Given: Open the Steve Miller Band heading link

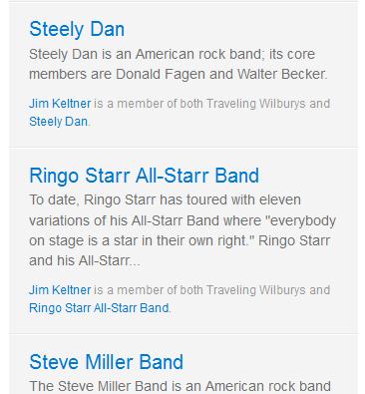Looking at the screenshot, I should point(107,362).
